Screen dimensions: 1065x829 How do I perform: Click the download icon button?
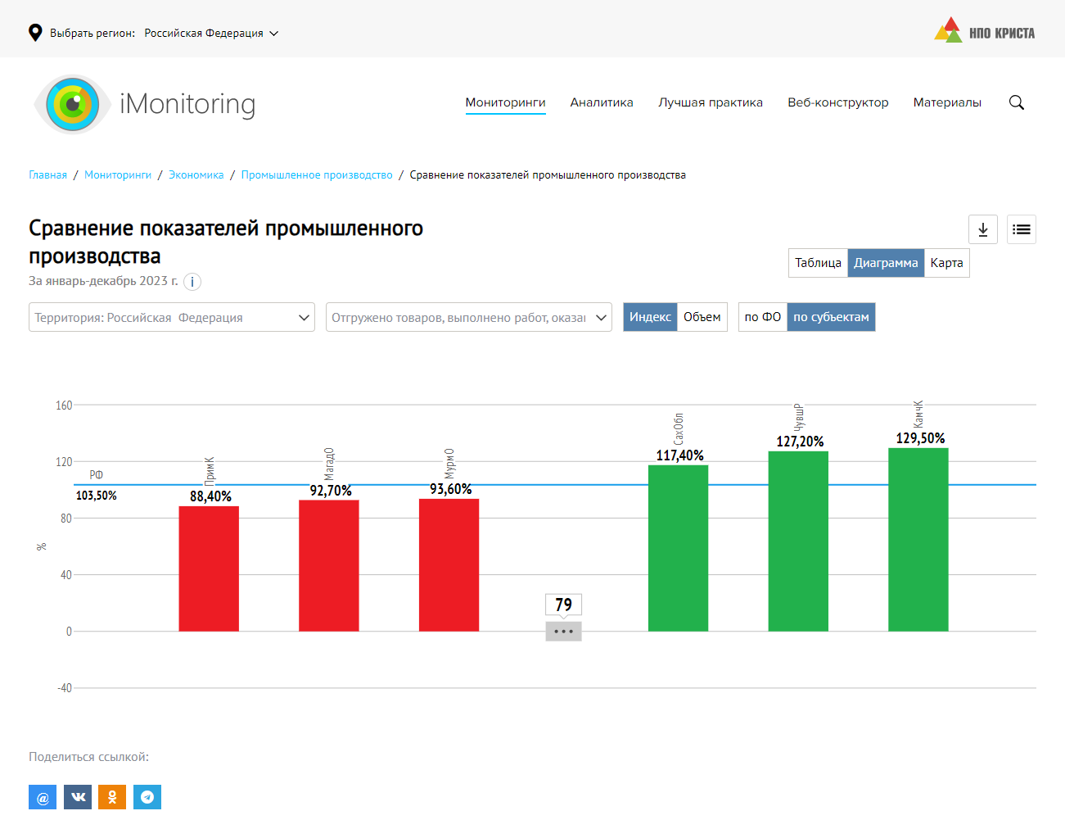982,229
